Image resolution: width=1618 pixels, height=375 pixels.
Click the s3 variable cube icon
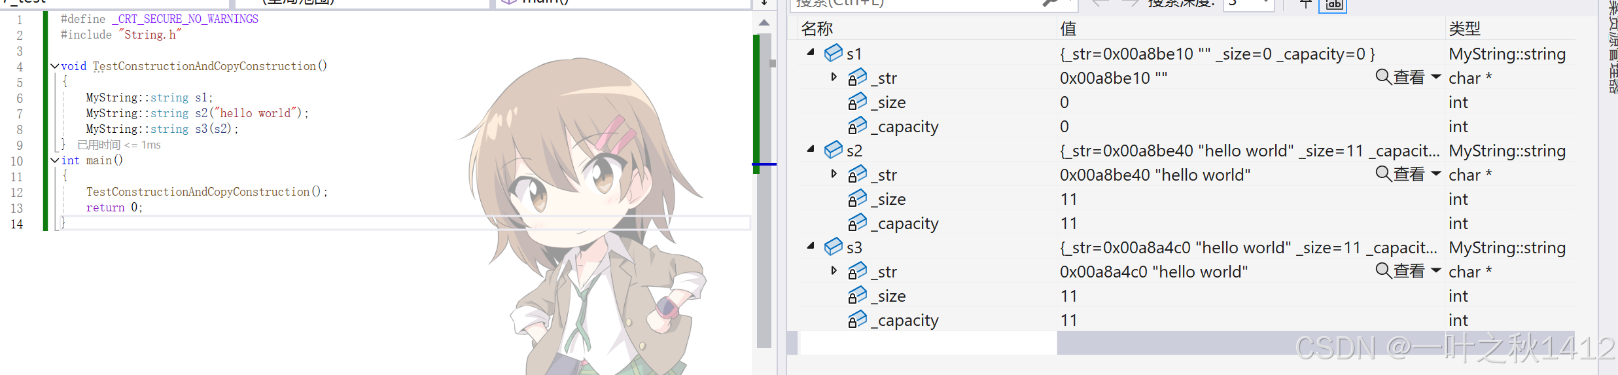[833, 247]
